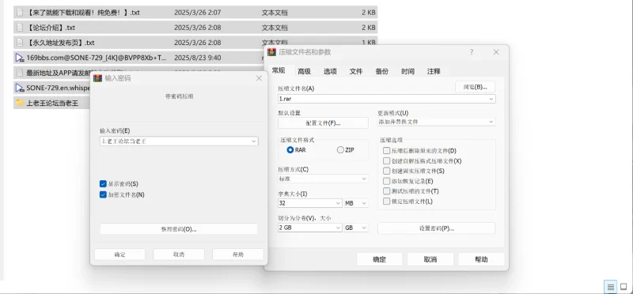This screenshot has height=294, width=633.
Task: Click 帮助 in the password dialog
Action: [x=238, y=254]
